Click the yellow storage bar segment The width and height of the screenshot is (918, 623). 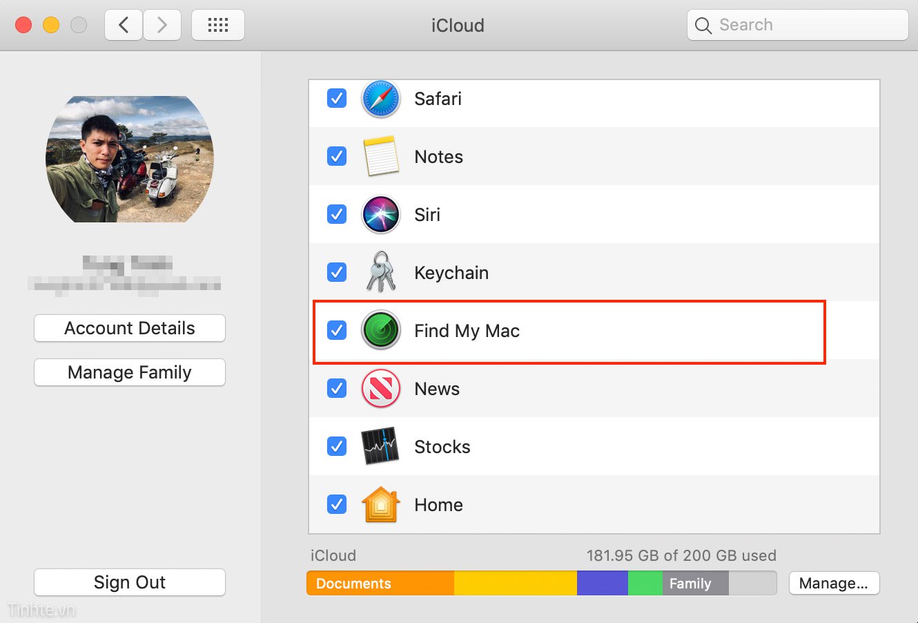(516, 583)
